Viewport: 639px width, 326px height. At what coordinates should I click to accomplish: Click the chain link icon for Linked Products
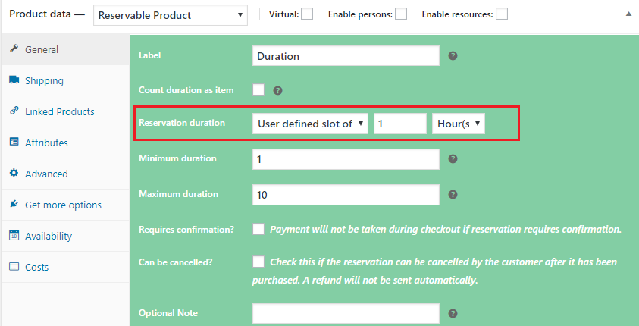point(14,111)
